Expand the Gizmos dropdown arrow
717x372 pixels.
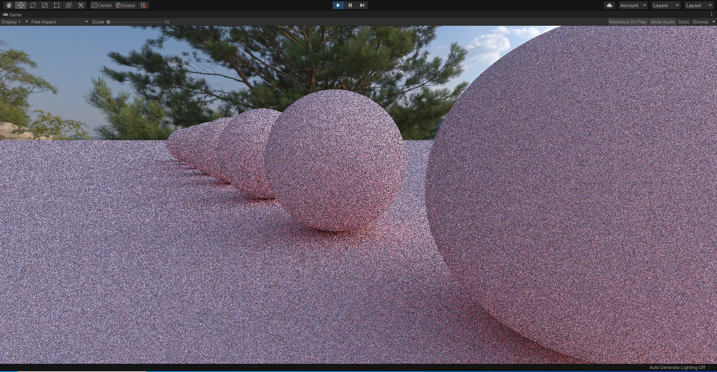pyautogui.click(x=713, y=22)
